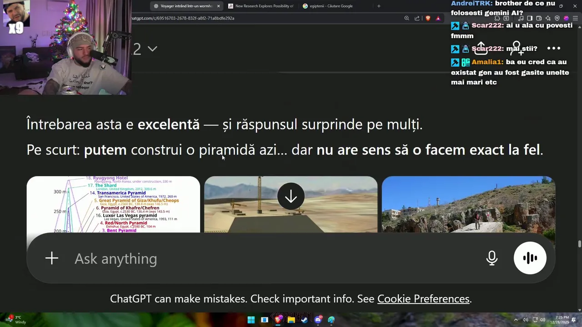Image resolution: width=582 pixels, height=327 pixels.
Task: Open the zoom magnifier in address bar
Action: (x=406, y=18)
